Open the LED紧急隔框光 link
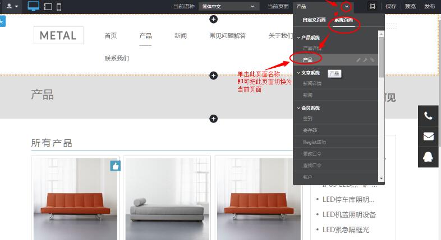The image size is (441, 240). point(346,230)
